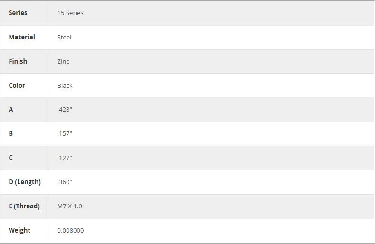This screenshot has width=375, height=244.
Task: Select the .127" value
Action: pyautogui.click(x=65, y=158)
